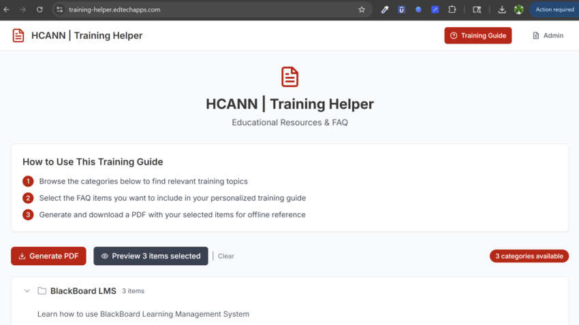Screen dimensions: 579x325
Task: Open the Training Guide button
Action: click(478, 35)
